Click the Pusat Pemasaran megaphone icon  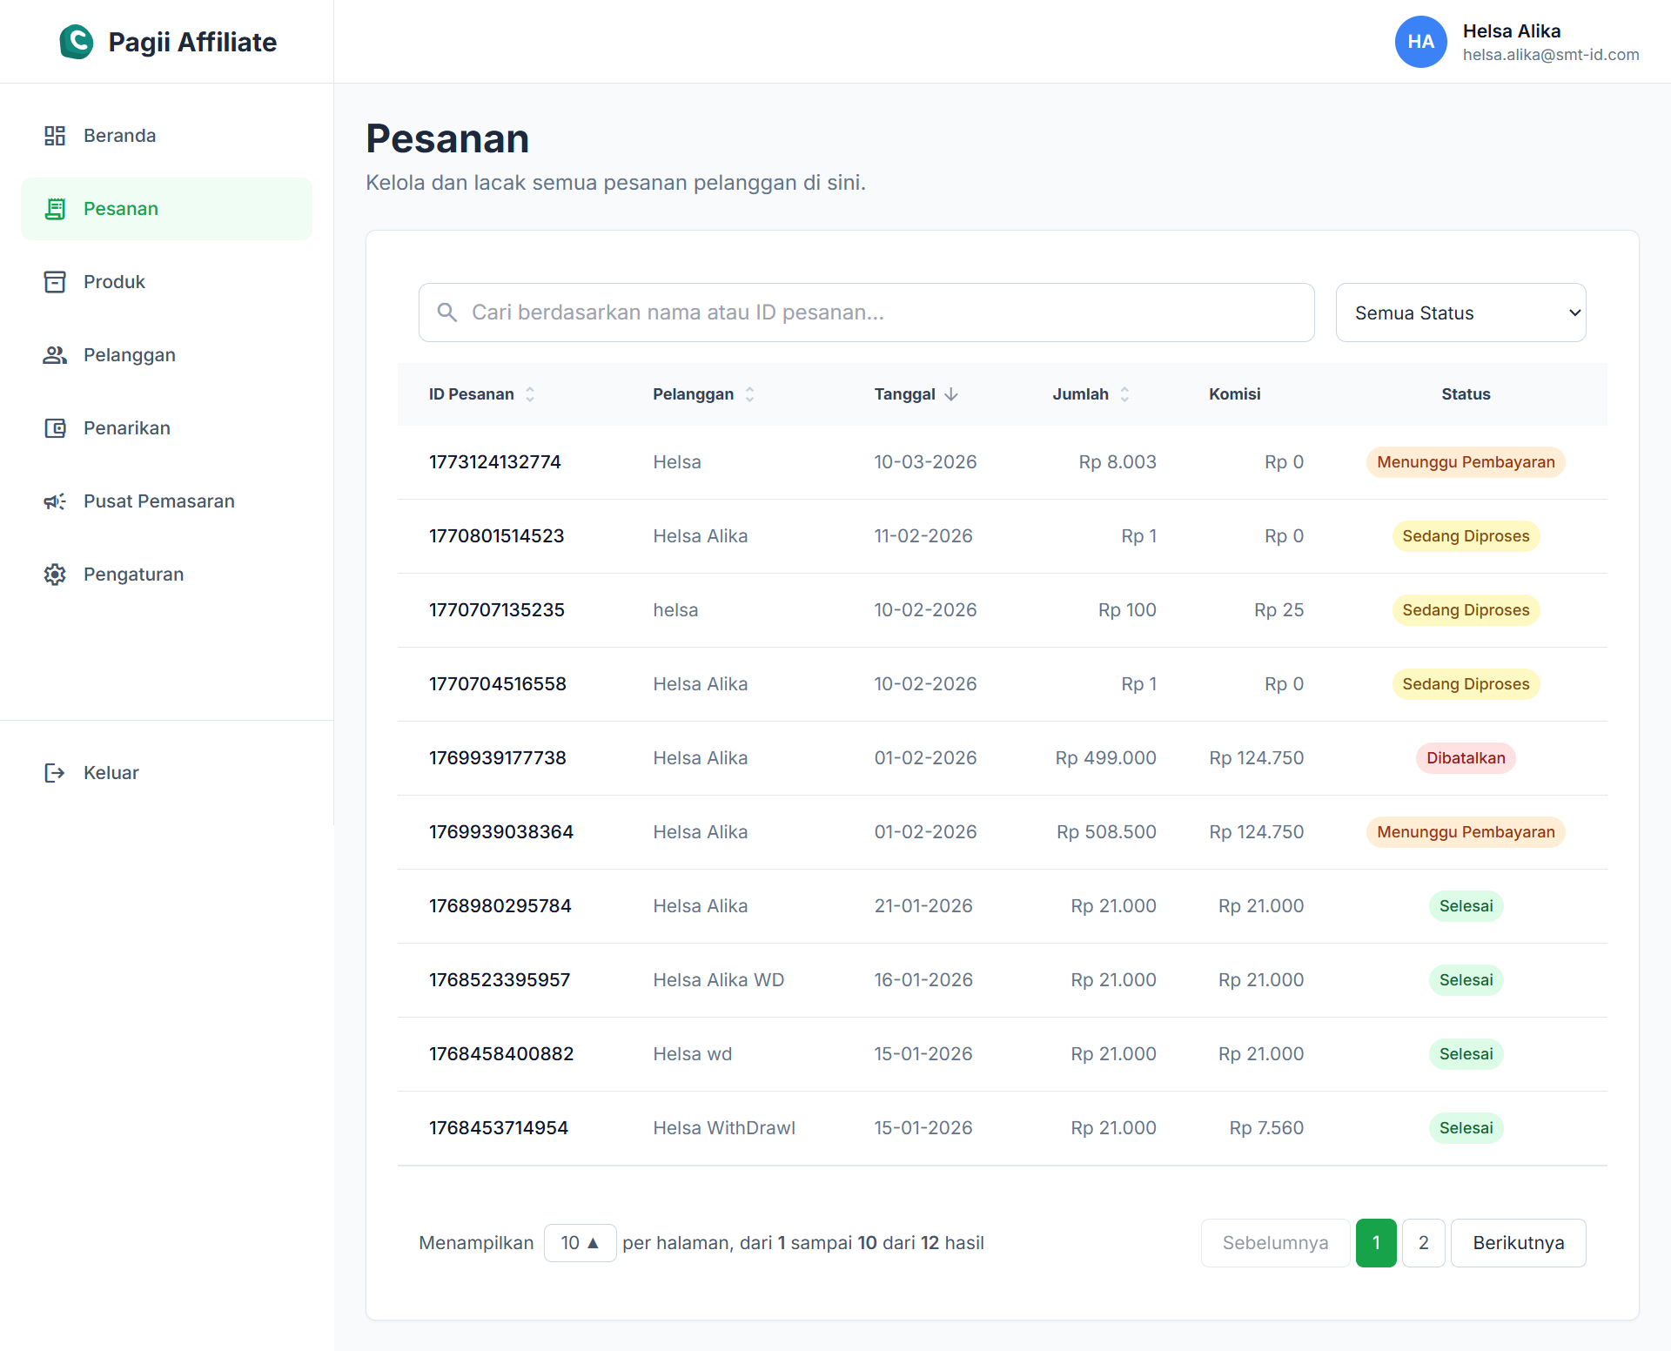pos(55,501)
